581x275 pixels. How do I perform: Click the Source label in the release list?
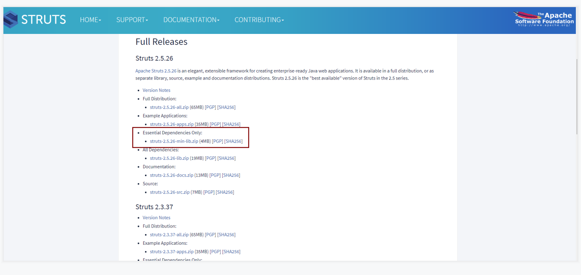(150, 184)
